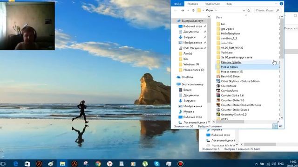The image size is (298, 167).
Task: Click the volume icon in system tray
Action: (274, 164)
